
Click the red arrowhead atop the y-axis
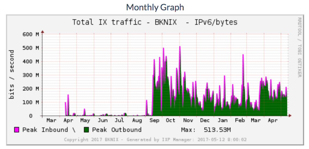tap(43, 32)
